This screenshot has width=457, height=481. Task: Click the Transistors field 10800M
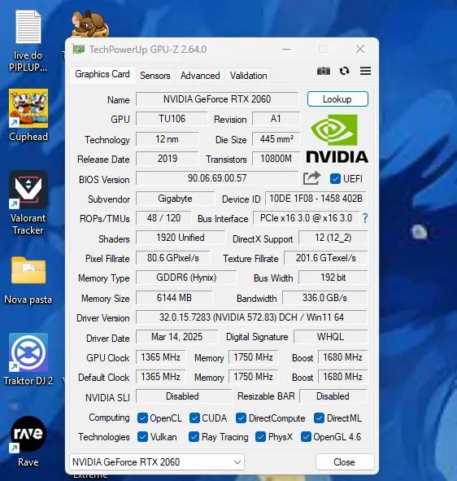pyautogui.click(x=276, y=159)
